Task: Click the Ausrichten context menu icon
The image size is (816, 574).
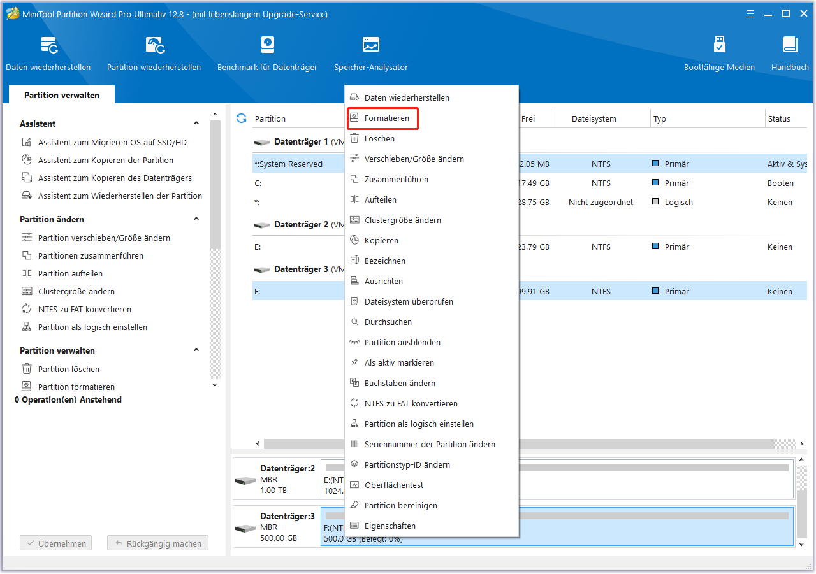Action: tap(354, 282)
